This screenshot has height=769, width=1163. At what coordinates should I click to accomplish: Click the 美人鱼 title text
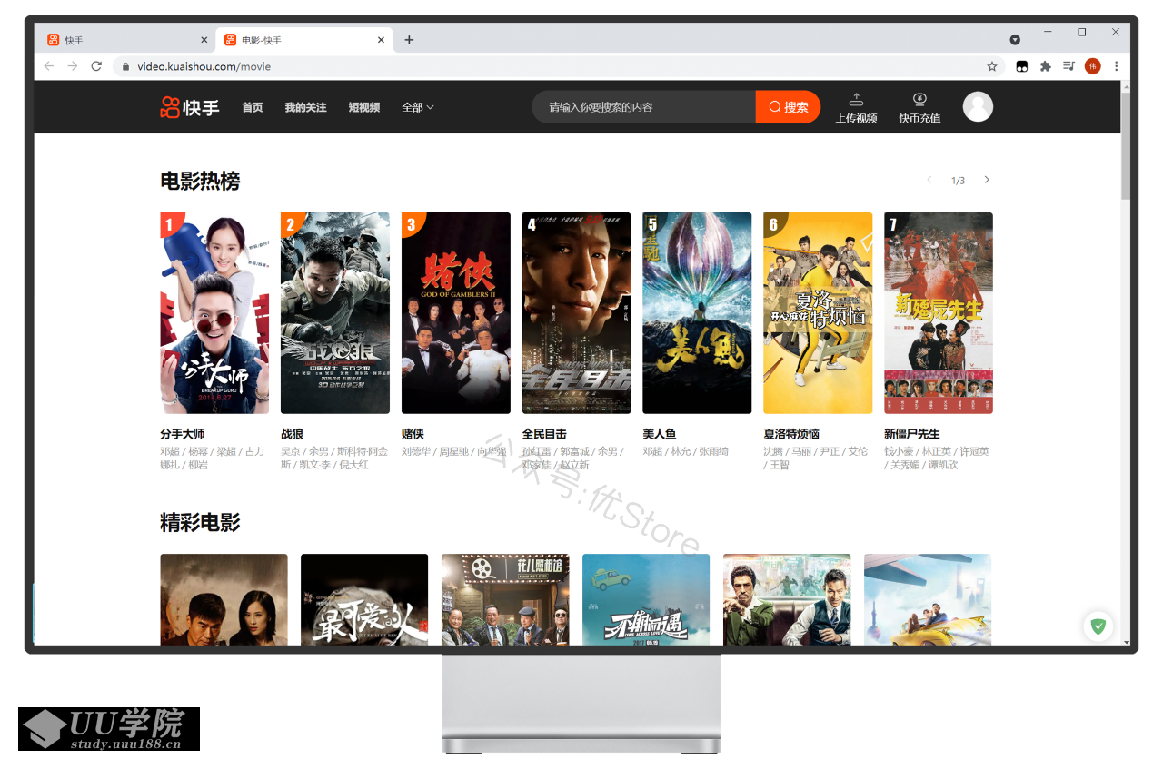(660, 434)
